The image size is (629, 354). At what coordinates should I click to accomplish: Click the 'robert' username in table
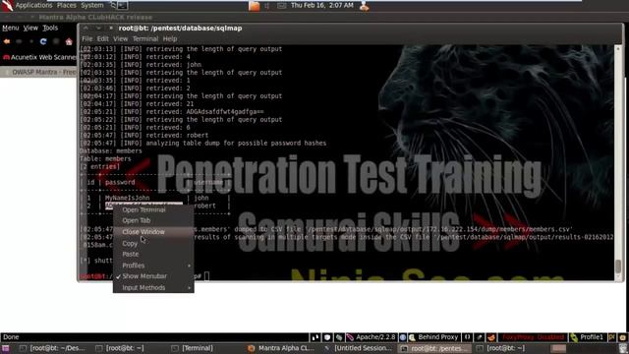coord(205,206)
